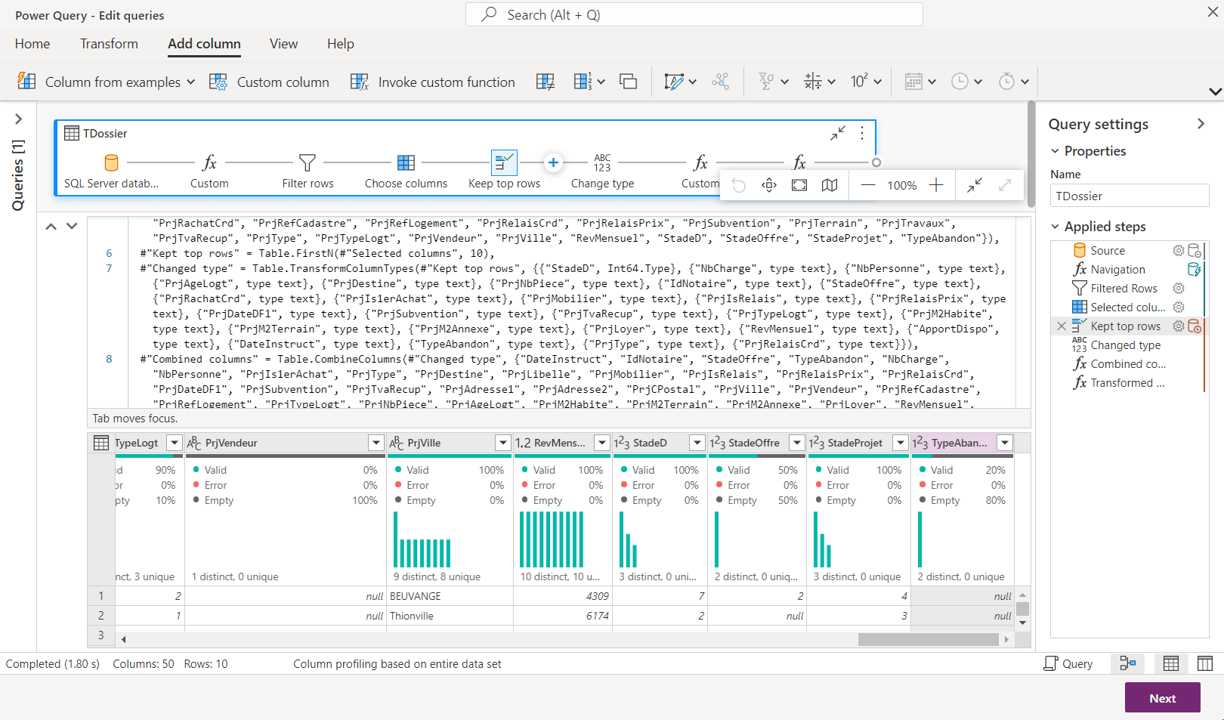Toggle the diagram view button
Image resolution: width=1224 pixels, height=720 pixels.
[1128, 663]
